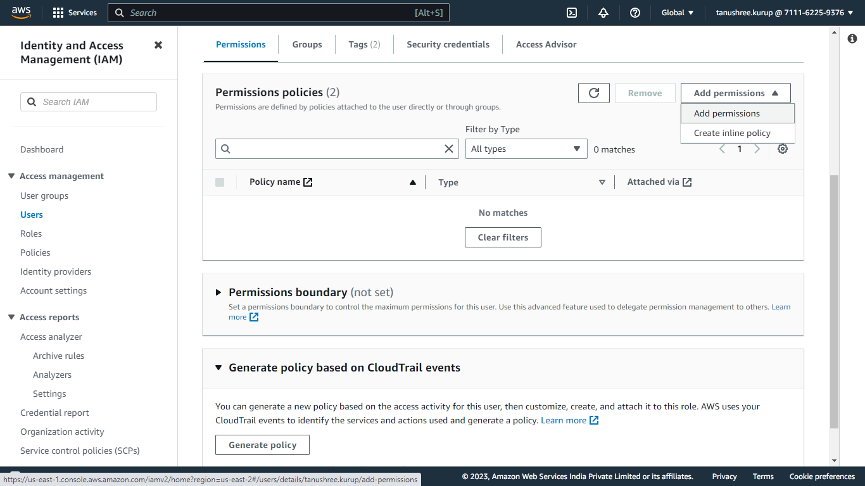
Task: Click the Generate policy button
Action: tap(262, 445)
